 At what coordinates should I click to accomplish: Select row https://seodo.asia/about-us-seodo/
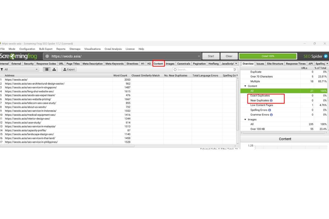[118, 107]
